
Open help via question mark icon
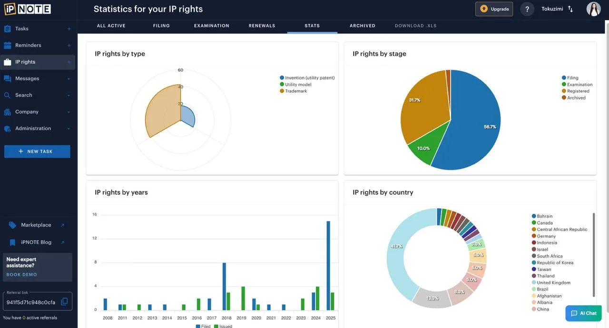pos(527,9)
